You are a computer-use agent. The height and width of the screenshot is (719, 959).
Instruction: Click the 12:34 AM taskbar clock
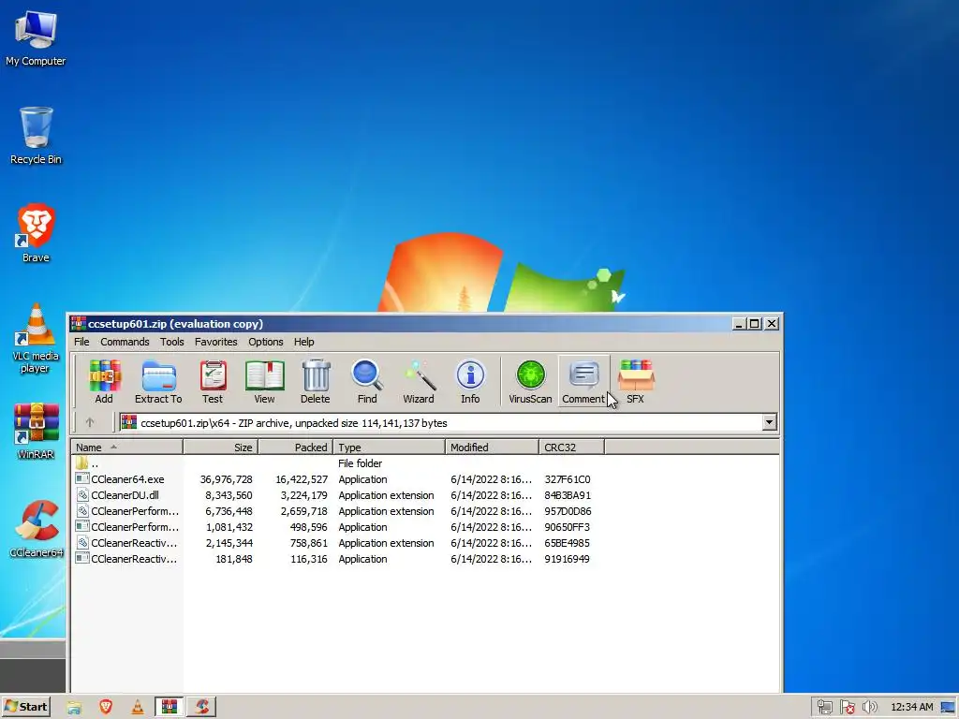coord(912,708)
